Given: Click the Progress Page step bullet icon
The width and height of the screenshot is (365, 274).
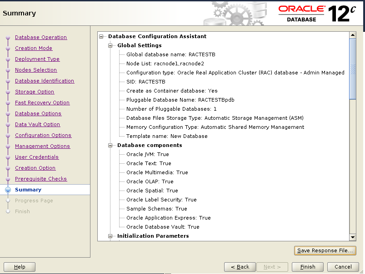Looking at the screenshot, I should click(x=8, y=201).
